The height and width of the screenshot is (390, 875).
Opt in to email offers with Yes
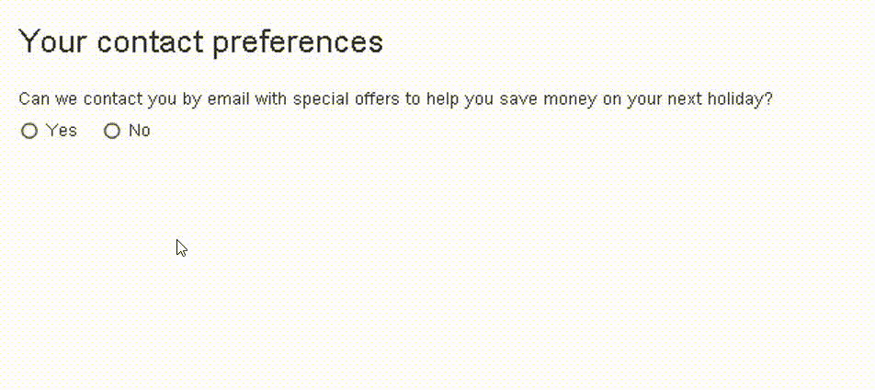(29, 131)
